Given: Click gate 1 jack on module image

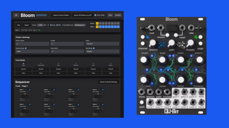Looking at the screenshot, I should click(176, 92).
